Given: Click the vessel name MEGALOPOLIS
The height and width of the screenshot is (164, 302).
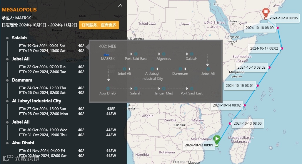Looking at the screenshot, I should pyautogui.click(x=19, y=10).
